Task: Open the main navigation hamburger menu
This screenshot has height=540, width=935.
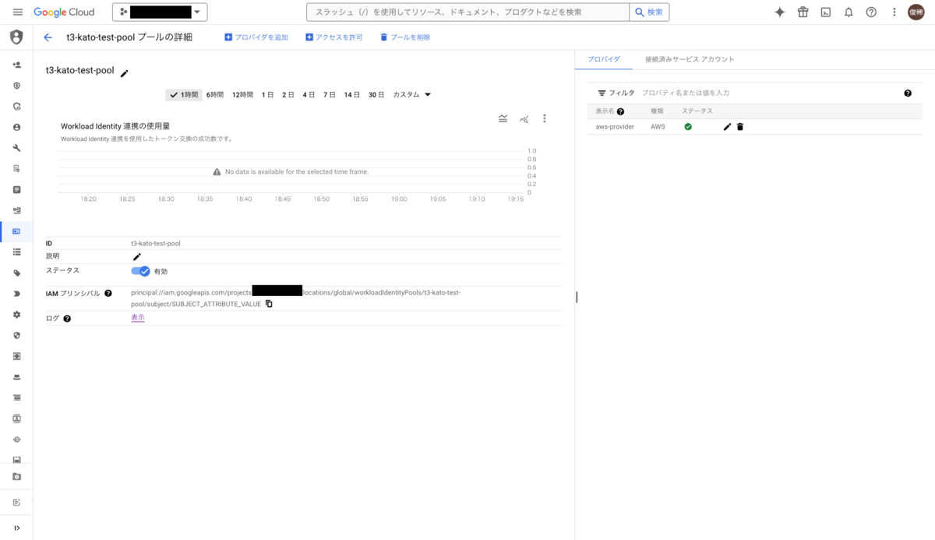Action: 17,12
